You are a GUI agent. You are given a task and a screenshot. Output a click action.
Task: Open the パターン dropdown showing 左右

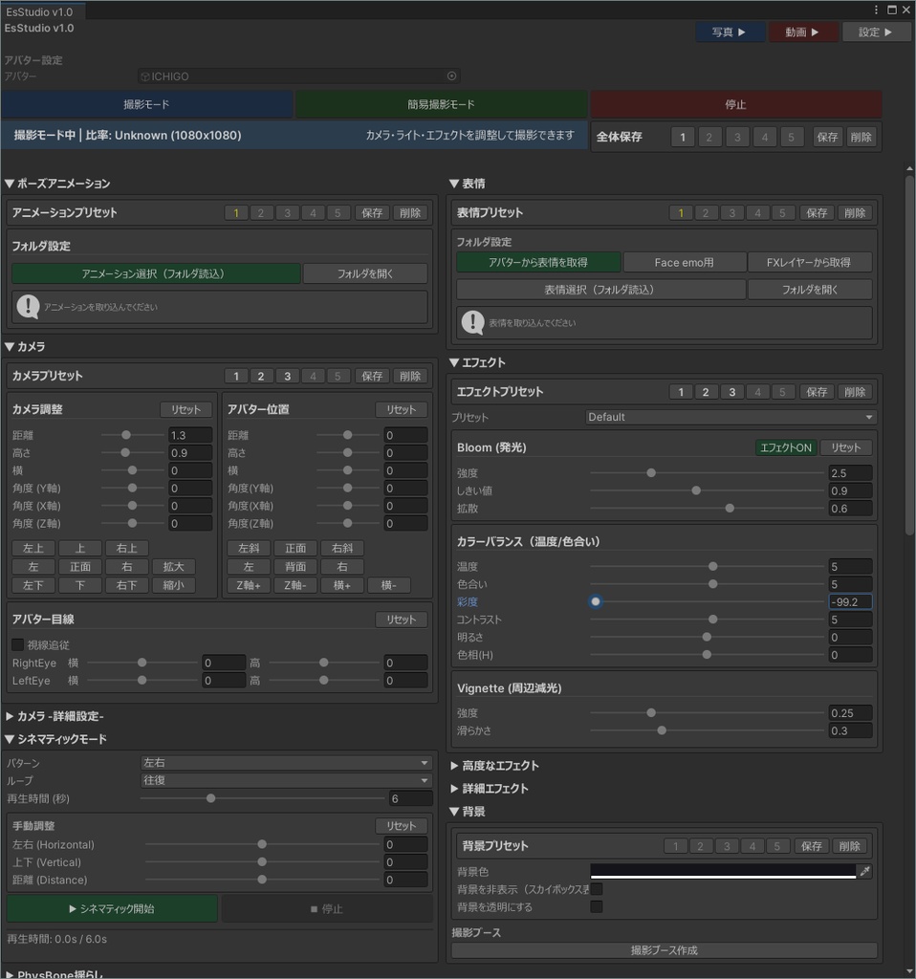coord(284,762)
